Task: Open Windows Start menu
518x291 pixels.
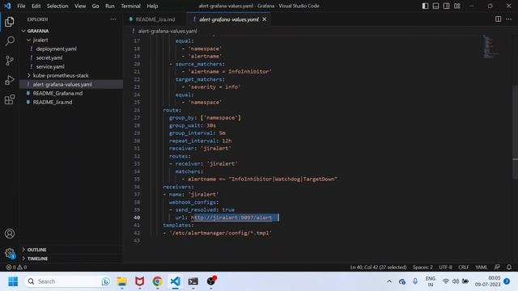Action: (x=13, y=281)
